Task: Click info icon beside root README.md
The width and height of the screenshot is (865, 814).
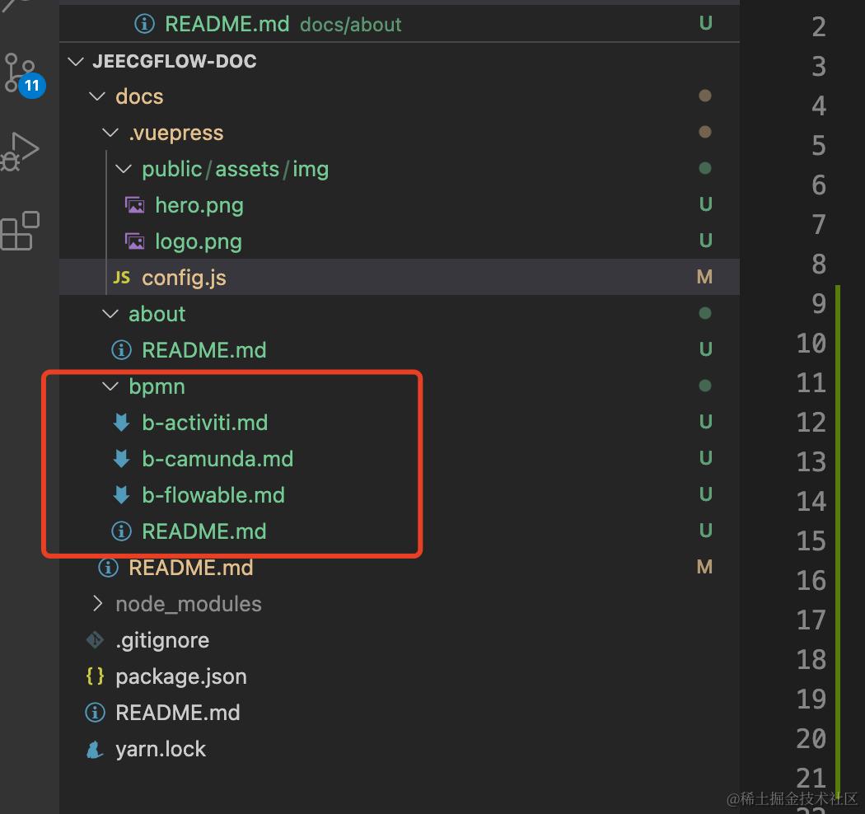Action: [95, 713]
